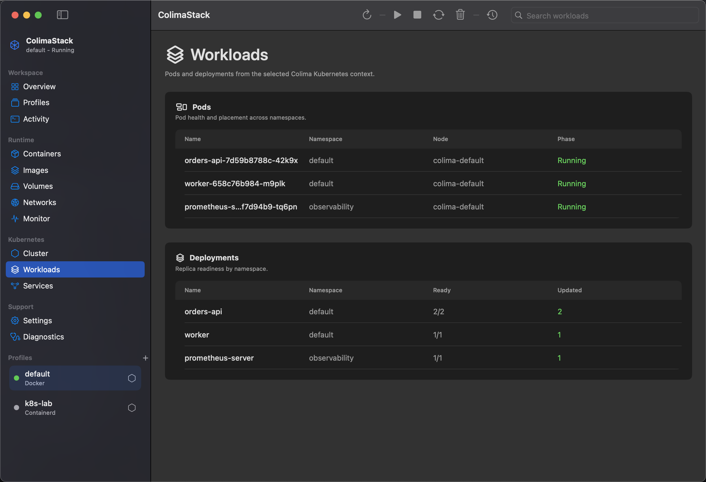The height and width of the screenshot is (482, 706).
Task: Click the Overview grid icon
Action: (14, 87)
